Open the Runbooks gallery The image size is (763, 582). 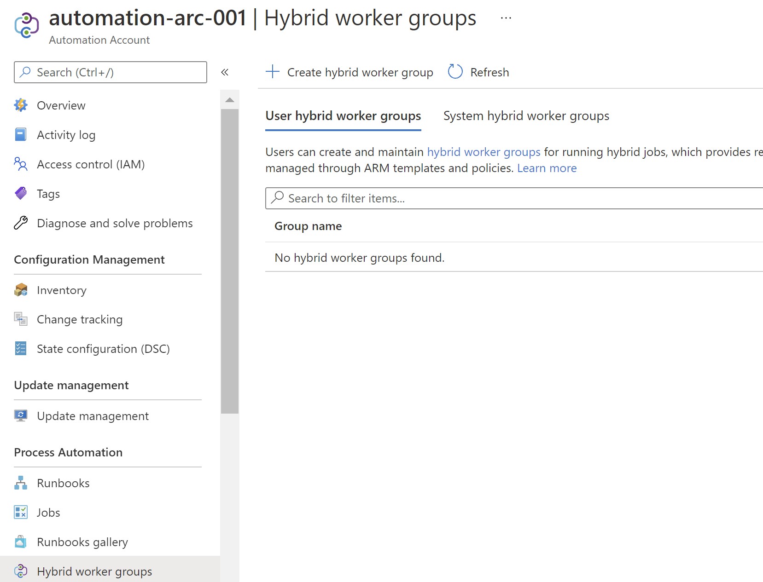tap(82, 542)
